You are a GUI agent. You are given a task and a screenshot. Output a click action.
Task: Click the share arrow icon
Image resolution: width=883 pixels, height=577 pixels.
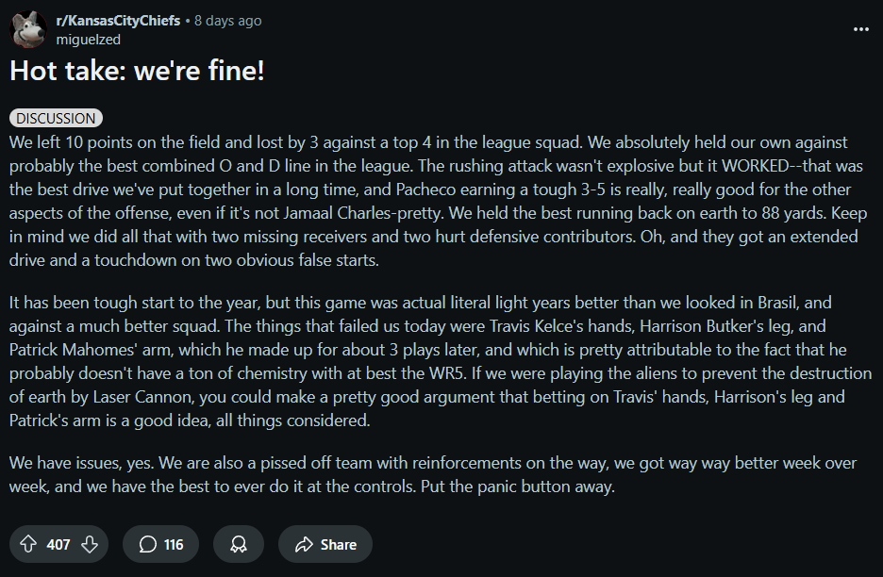click(304, 544)
